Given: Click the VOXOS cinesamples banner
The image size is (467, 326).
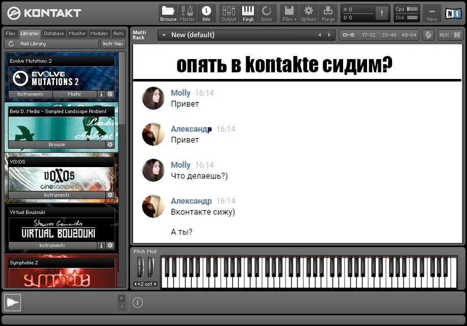Looking at the screenshot, I should [61, 179].
